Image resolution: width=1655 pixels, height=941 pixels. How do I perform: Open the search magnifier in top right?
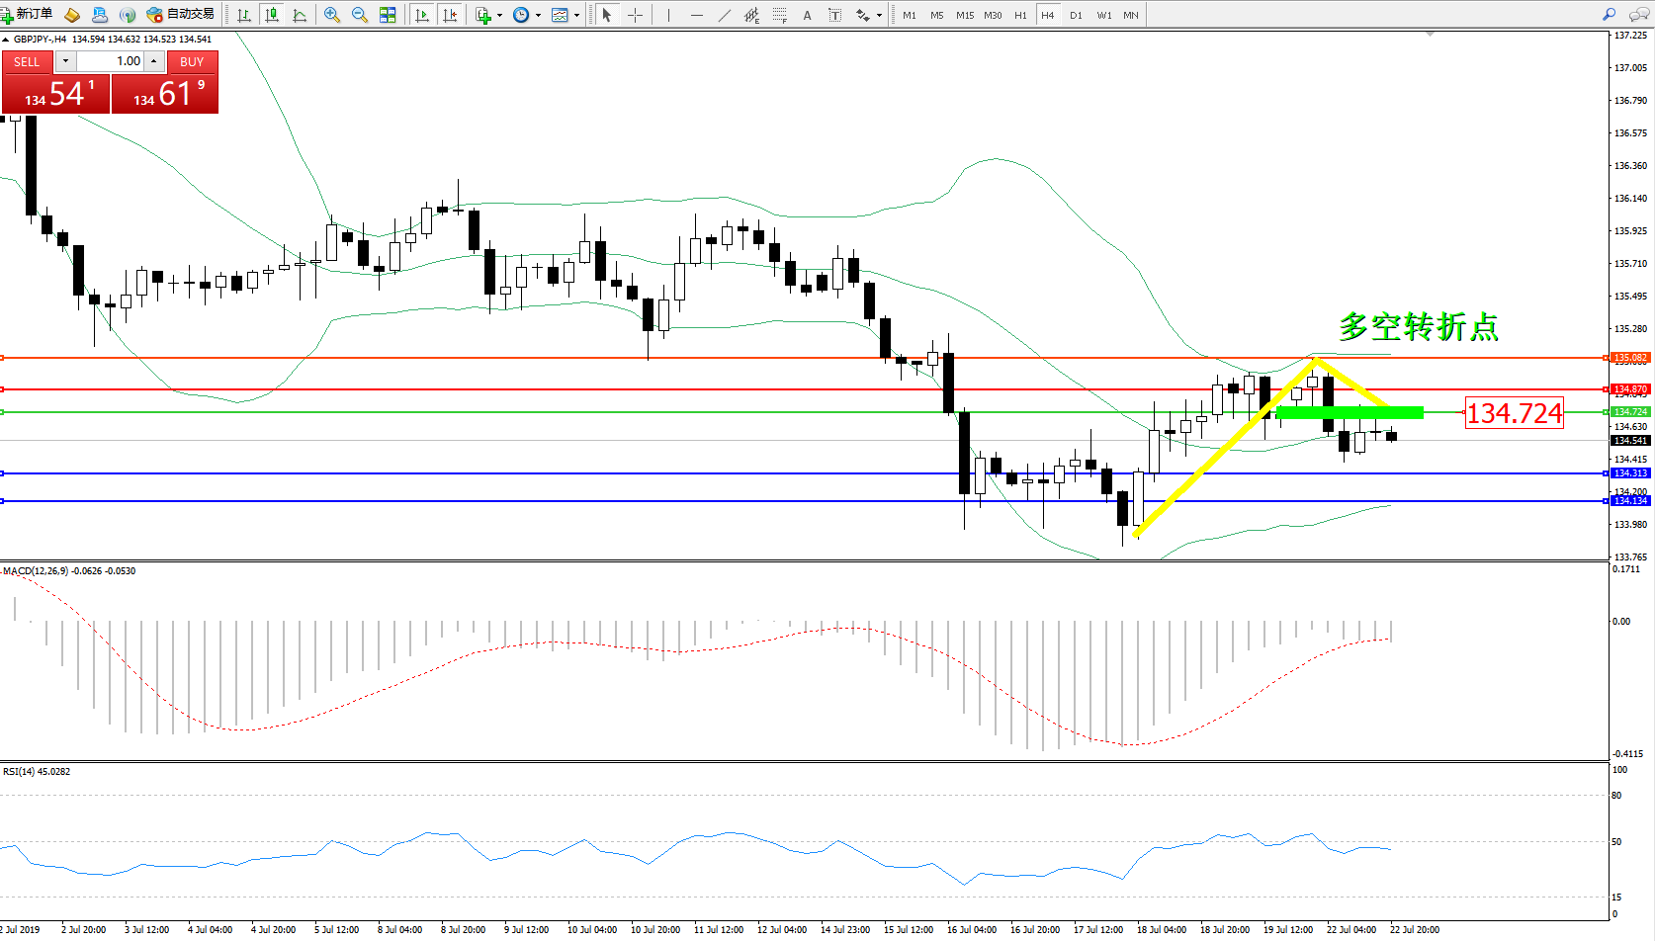point(1609,15)
